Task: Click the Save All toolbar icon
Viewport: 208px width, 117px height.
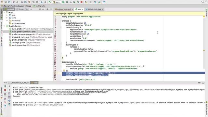Action: pyautogui.click(x=6, y=2)
